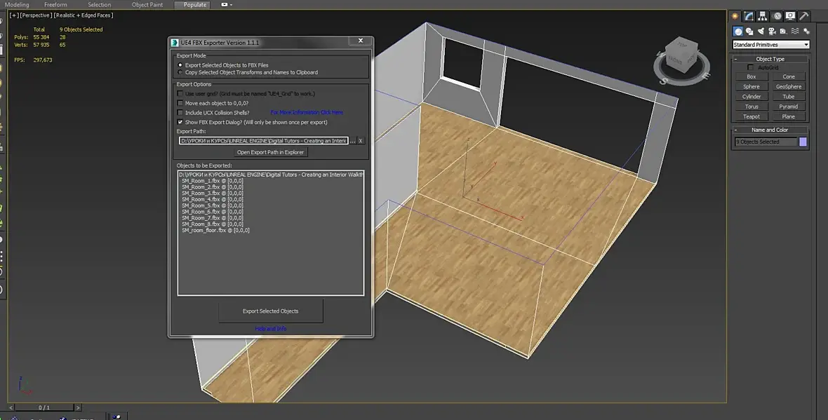Click the object color swatch

point(803,142)
